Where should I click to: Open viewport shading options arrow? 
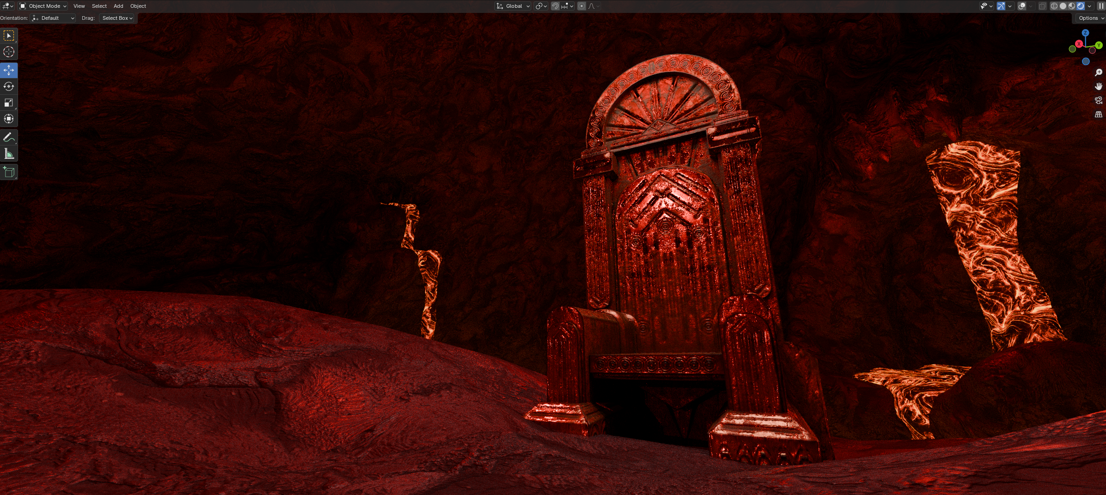point(1089,6)
